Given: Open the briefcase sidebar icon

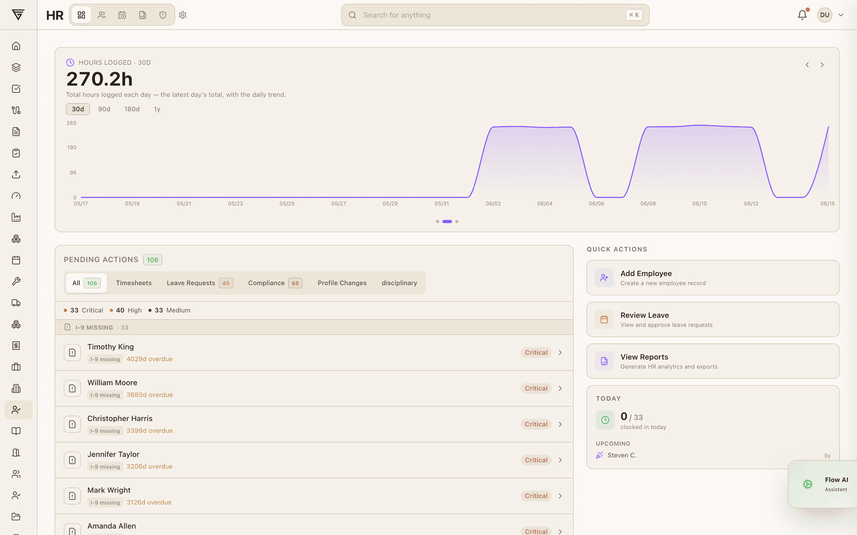Looking at the screenshot, I should click(16, 367).
